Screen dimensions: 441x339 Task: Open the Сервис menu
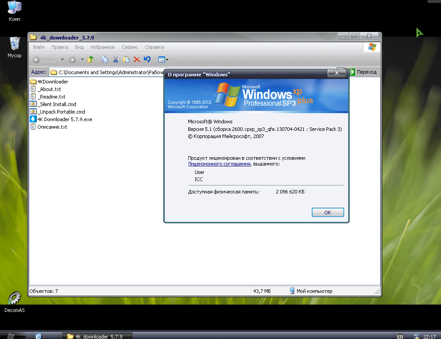point(130,47)
